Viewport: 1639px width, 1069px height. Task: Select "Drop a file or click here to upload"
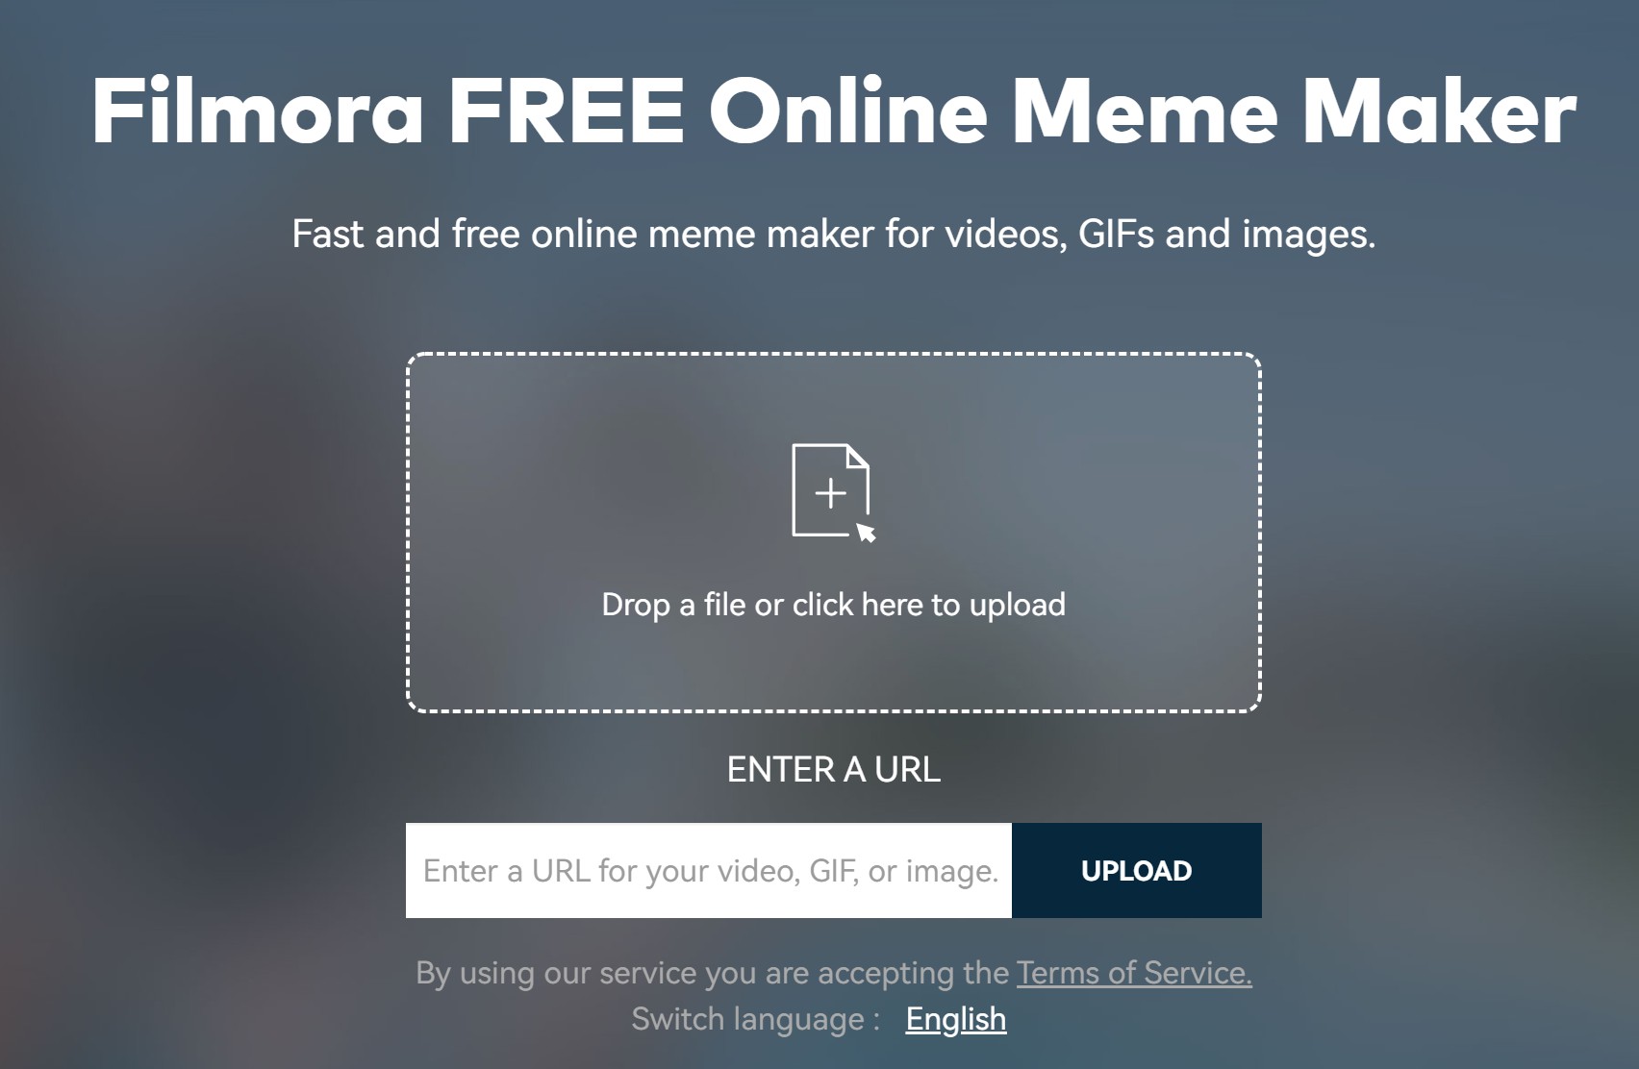833,605
